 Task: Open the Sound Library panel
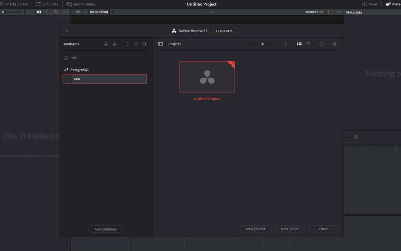[81, 4]
